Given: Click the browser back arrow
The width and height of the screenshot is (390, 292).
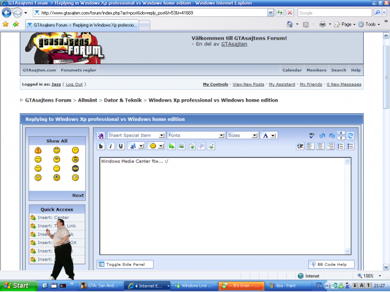Looking at the screenshot, I should click(8, 12).
